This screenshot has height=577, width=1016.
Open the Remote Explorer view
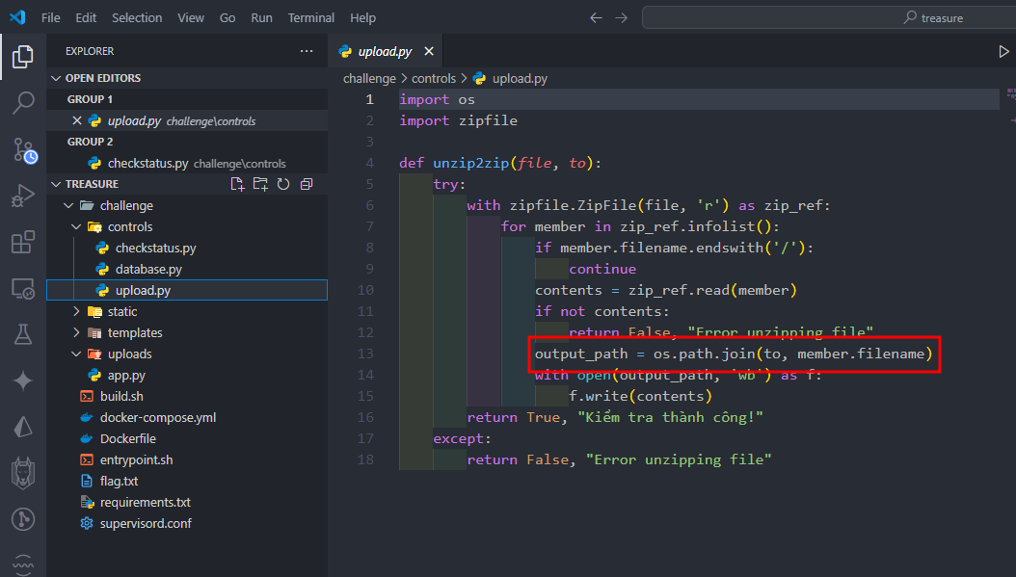click(x=23, y=289)
